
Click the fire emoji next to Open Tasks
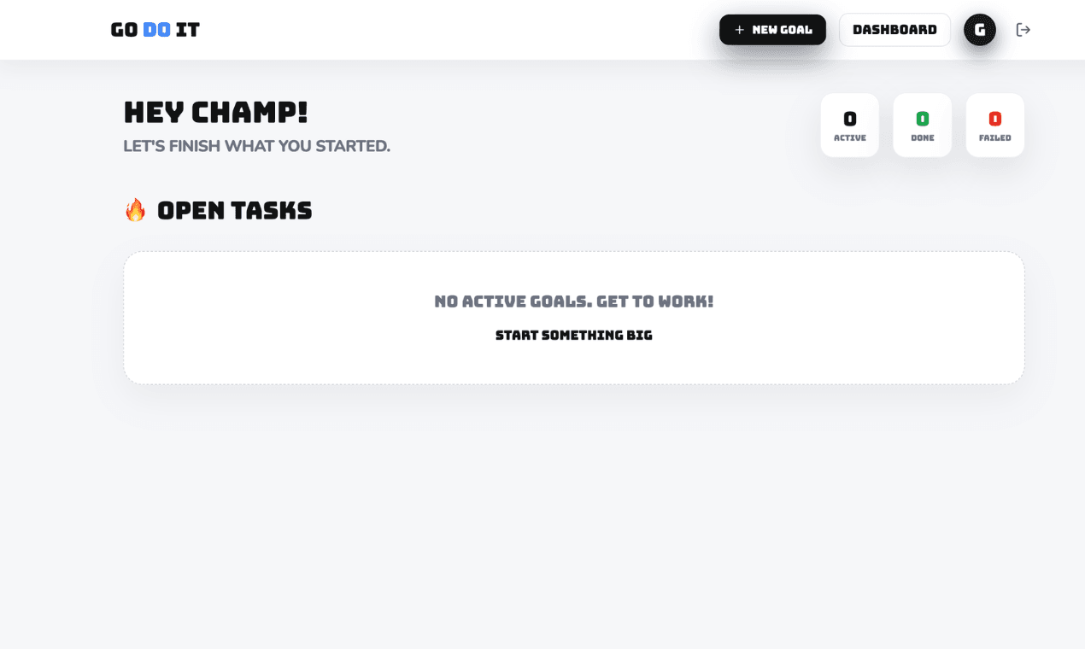[x=134, y=209]
